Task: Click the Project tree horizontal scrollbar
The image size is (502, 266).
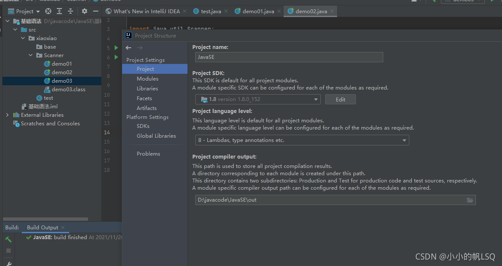Action: 45,219
